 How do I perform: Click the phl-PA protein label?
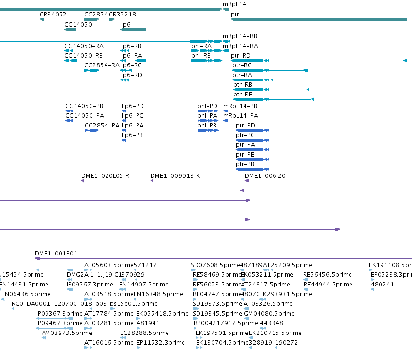[208, 116]
